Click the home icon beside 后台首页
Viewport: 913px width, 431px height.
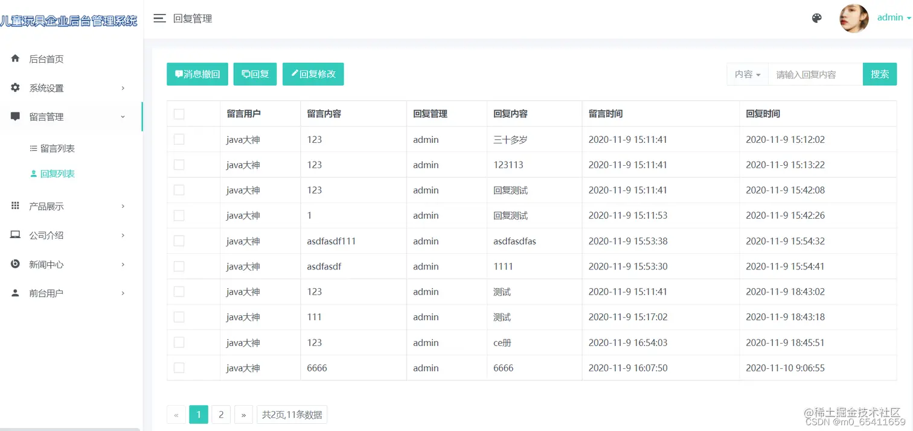[16, 58]
